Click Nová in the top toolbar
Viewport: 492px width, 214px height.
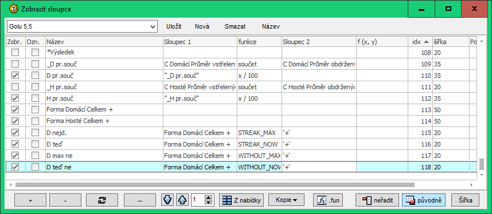click(202, 27)
